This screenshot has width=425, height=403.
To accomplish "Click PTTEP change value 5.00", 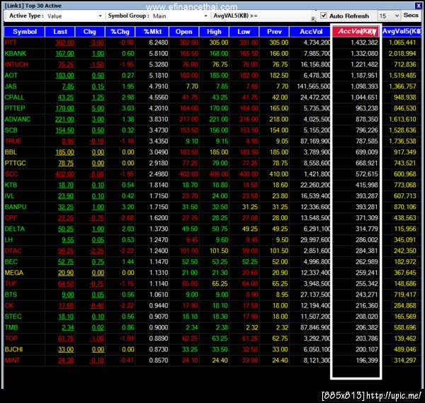I will [x=98, y=108].
